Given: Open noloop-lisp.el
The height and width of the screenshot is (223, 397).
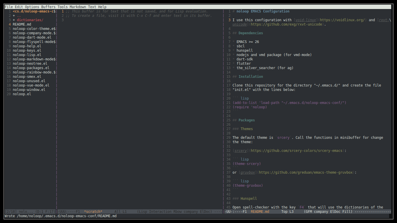Looking at the screenshot, I should 27,55.
